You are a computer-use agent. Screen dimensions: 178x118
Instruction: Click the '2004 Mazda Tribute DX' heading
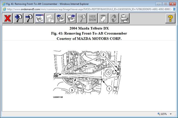click(89, 28)
